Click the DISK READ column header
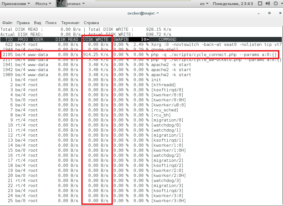This screenshot has height=206, width=283. click(x=67, y=39)
